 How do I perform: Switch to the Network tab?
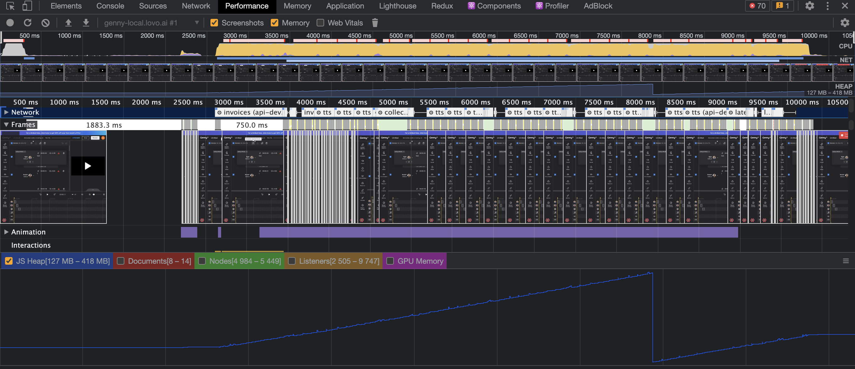196,6
